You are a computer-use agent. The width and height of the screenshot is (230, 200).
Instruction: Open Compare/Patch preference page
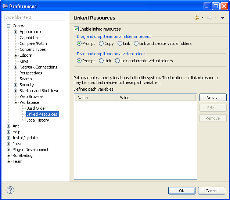coord(33,43)
